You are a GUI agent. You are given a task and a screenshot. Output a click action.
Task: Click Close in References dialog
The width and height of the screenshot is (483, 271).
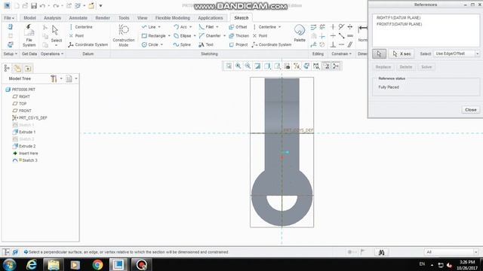tap(471, 110)
